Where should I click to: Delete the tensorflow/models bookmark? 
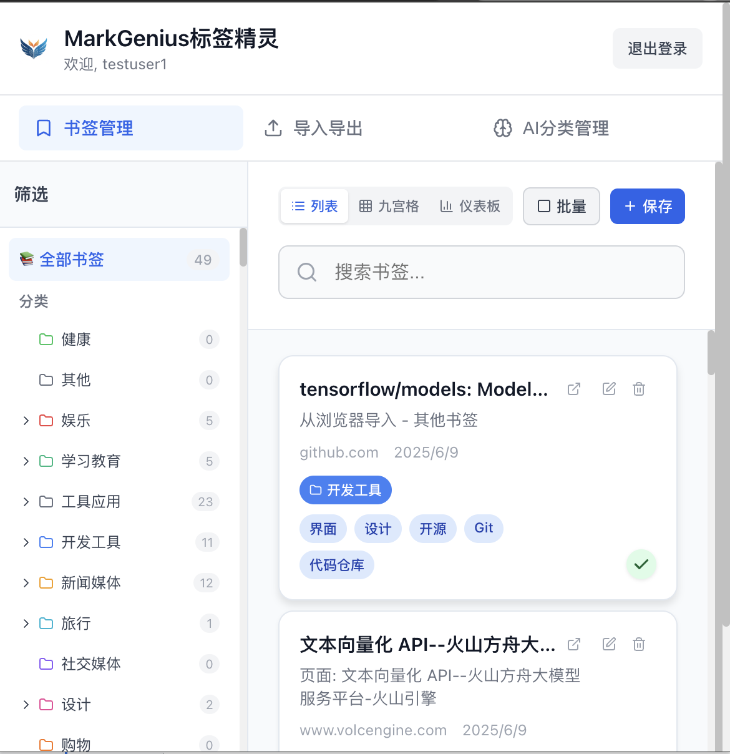click(x=639, y=389)
